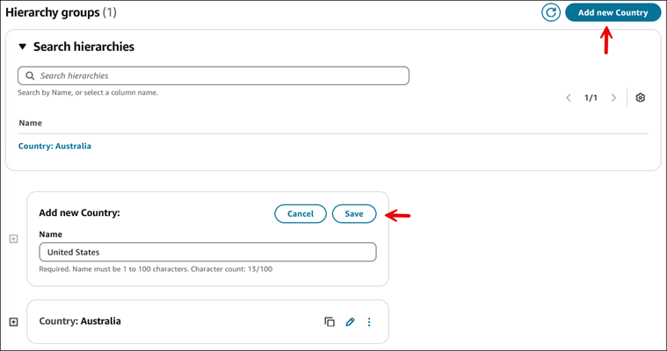This screenshot has width=667, height=351.
Task: Open the table settings gear
Action: point(640,97)
